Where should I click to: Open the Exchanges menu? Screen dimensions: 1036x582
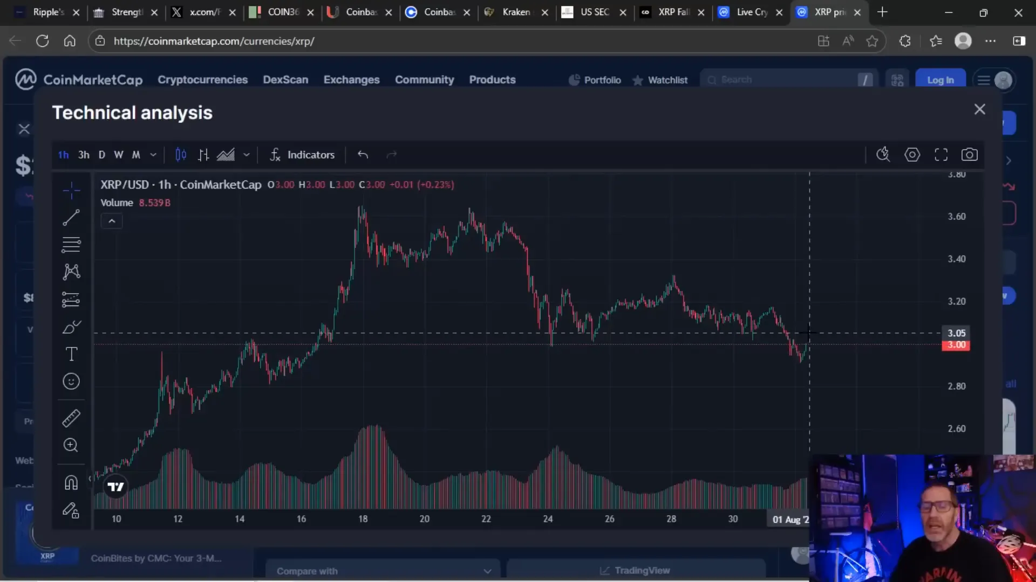click(x=352, y=80)
